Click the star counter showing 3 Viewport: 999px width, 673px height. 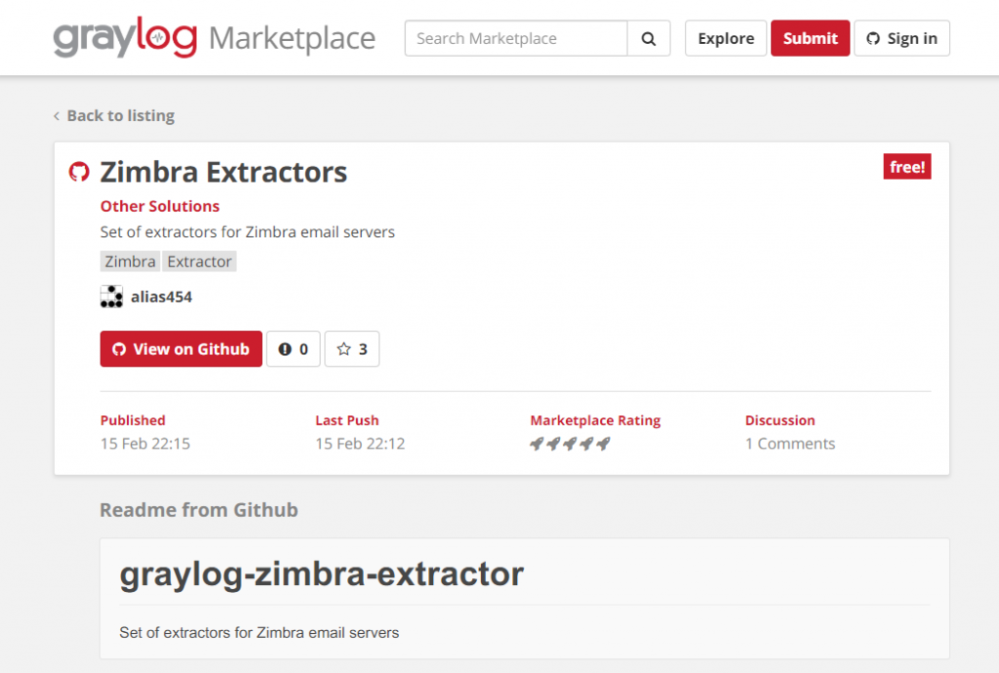[x=351, y=349]
